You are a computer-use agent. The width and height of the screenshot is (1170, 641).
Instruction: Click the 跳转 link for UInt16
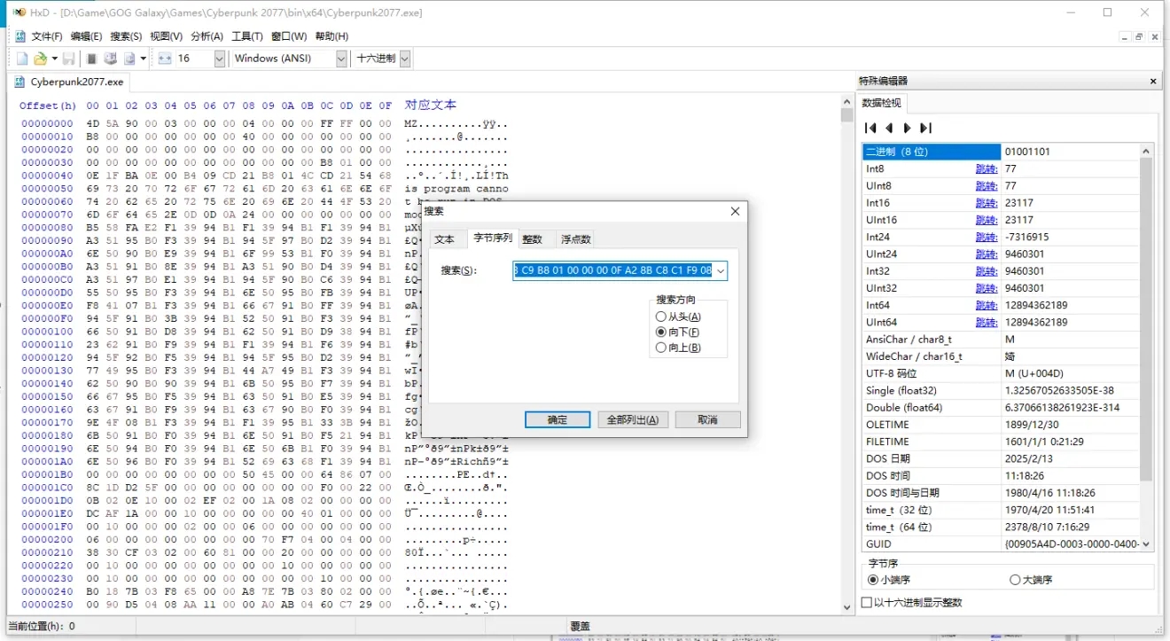point(986,220)
